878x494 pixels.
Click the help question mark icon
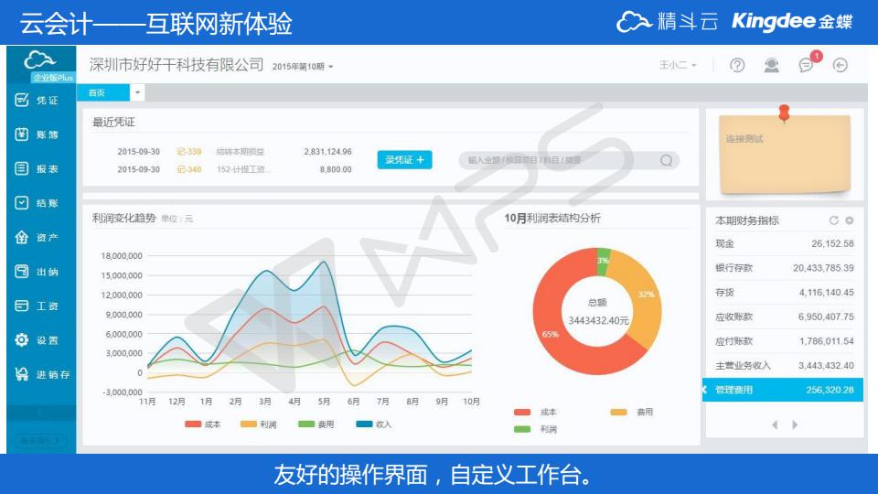coord(737,65)
